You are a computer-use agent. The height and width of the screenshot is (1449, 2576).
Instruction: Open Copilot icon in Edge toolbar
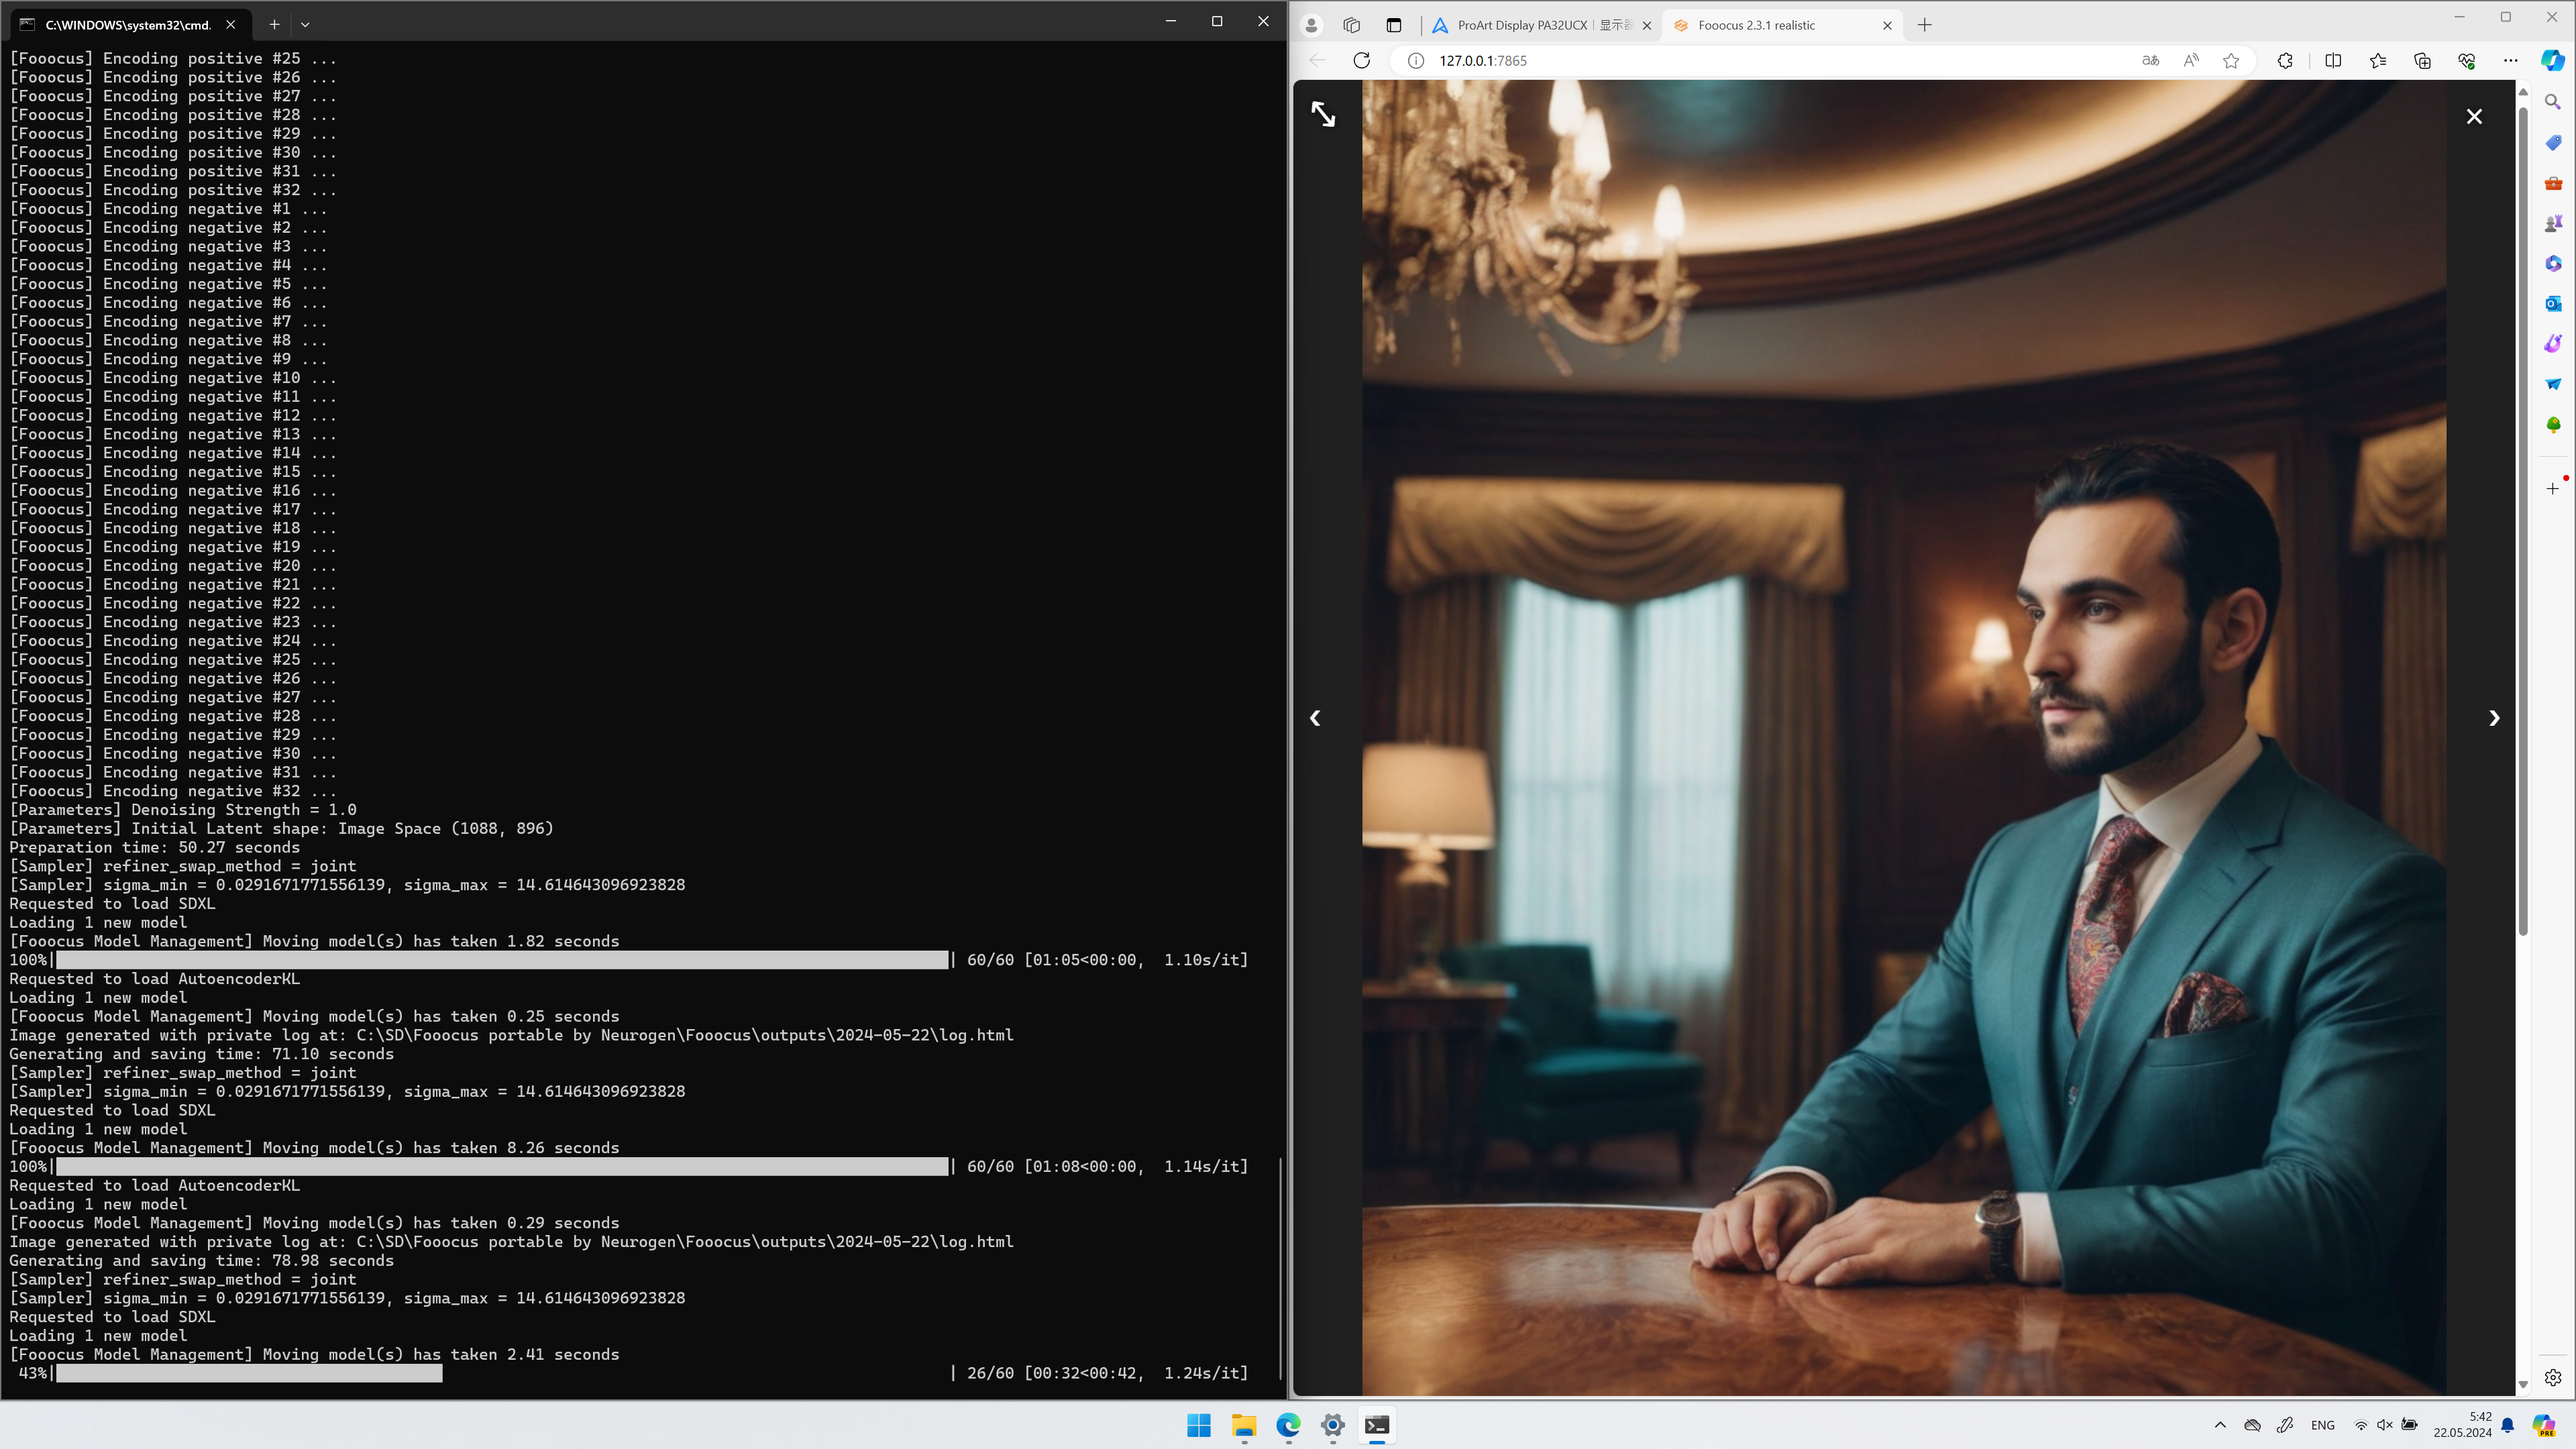point(2553,60)
